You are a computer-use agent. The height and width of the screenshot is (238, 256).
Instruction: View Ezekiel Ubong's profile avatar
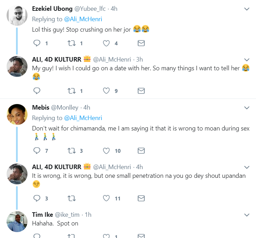[17, 15]
